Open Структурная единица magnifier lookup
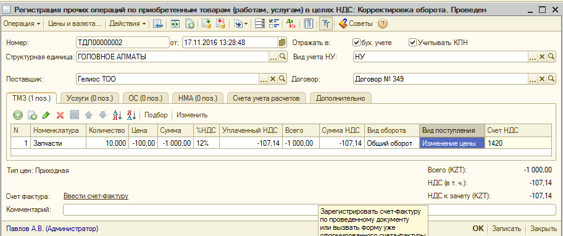The height and width of the screenshot is (236, 563). pos(282,56)
